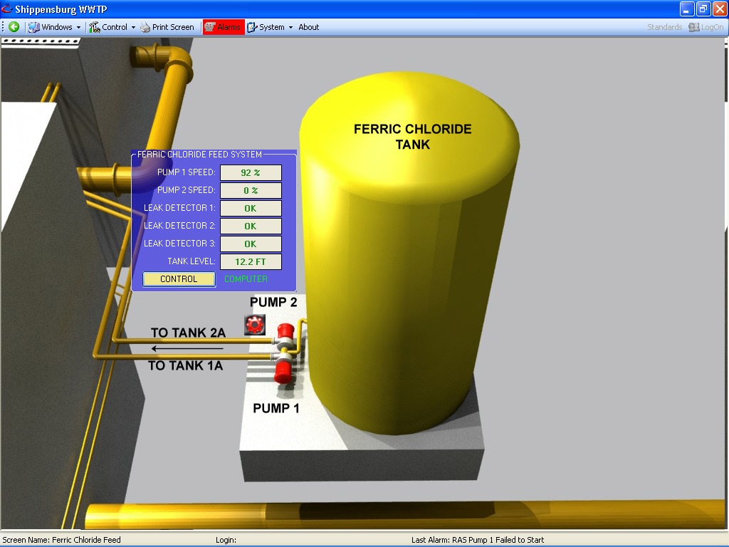This screenshot has height=547, width=729.
Task: Click the System menu icon
Action: tap(252, 27)
